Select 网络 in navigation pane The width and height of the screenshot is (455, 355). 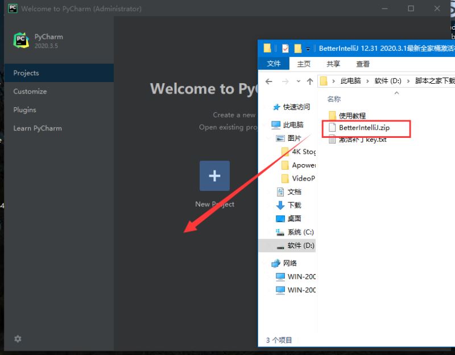[x=289, y=263]
